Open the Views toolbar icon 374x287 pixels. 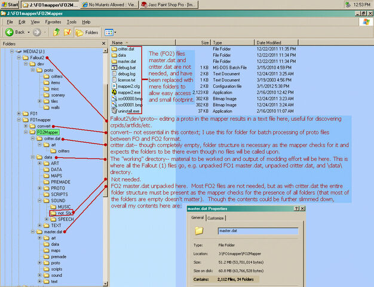[x=109, y=32]
